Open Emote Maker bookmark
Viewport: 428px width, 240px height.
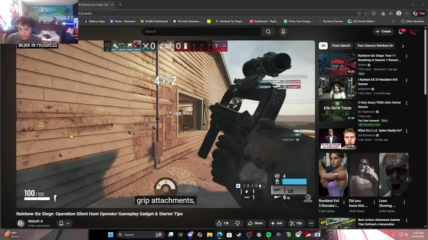pos(362,21)
